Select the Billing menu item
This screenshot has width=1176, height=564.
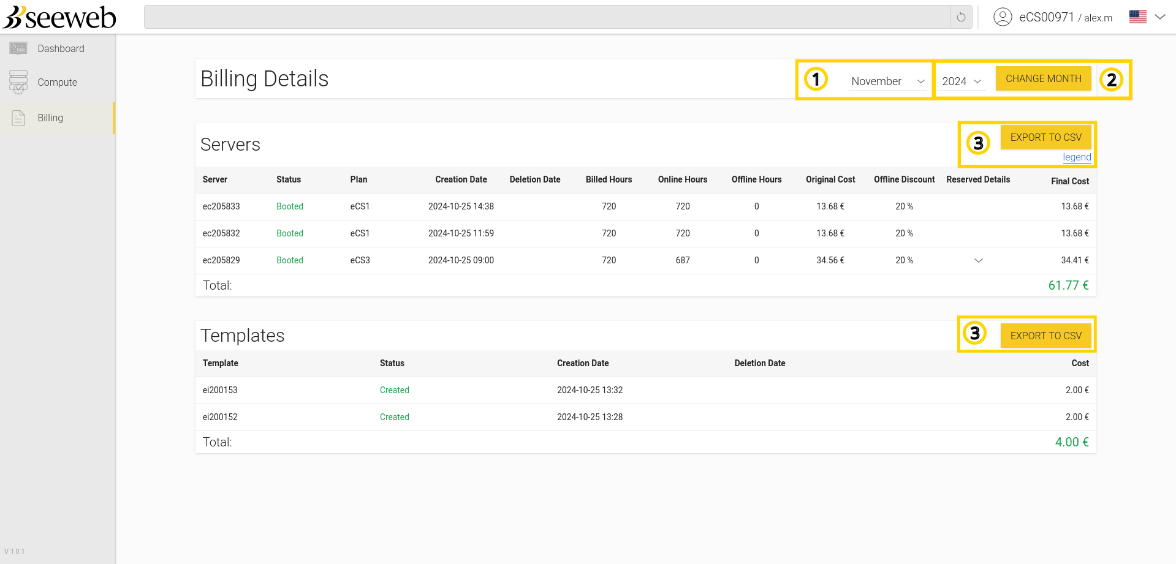(58, 118)
